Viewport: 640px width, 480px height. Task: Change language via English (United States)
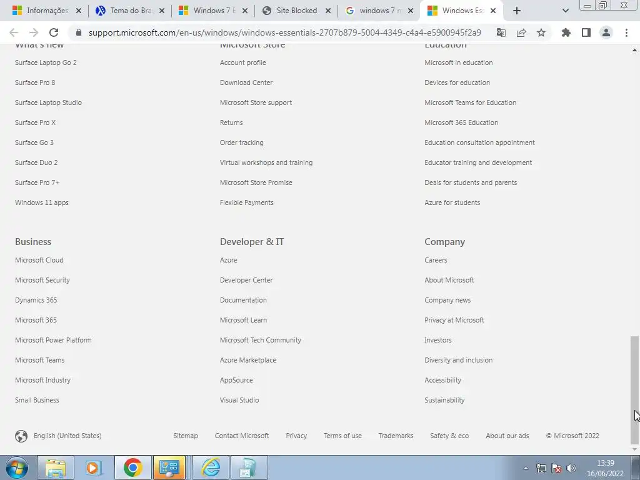67,436
